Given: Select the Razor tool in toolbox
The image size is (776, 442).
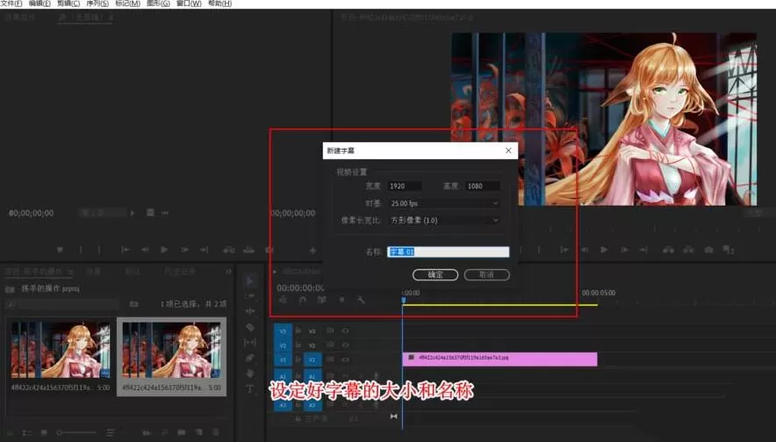Looking at the screenshot, I should click(250, 327).
